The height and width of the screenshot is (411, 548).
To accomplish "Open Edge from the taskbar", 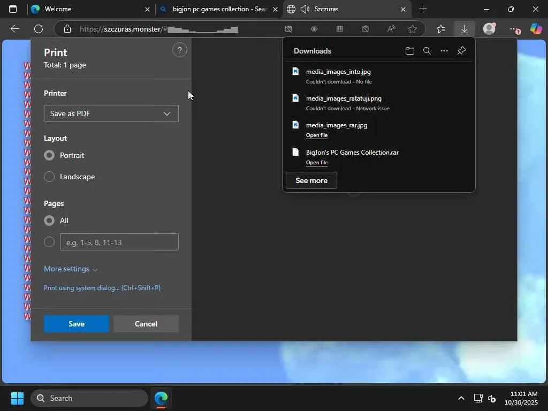I will click(x=161, y=398).
